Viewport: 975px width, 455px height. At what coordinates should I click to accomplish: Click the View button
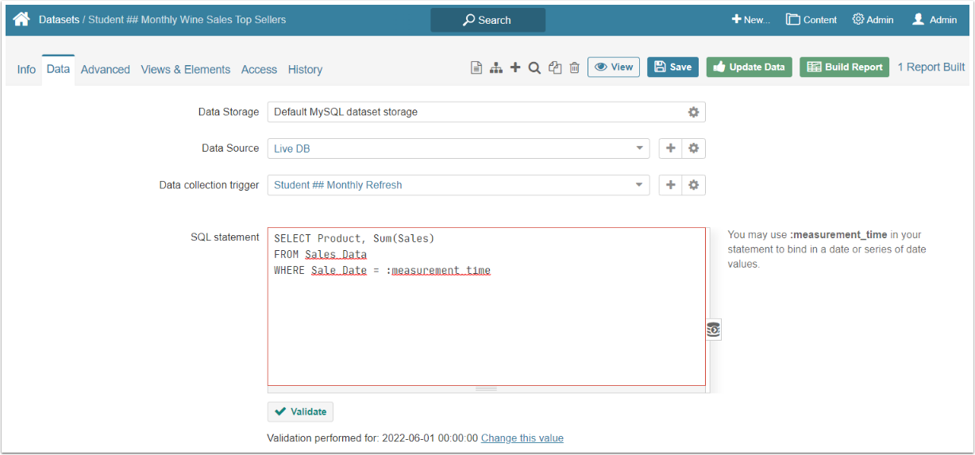pos(614,67)
